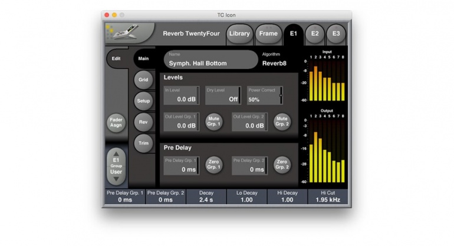
Task: Select the Decay 2.4 s cell
Action: click(206, 197)
